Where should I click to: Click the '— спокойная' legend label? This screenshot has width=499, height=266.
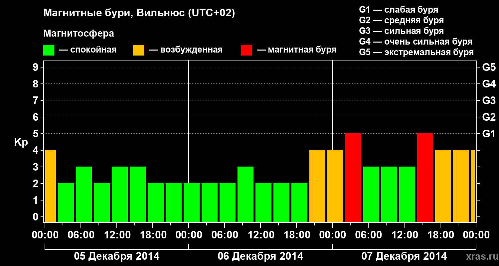(x=88, y=50)
